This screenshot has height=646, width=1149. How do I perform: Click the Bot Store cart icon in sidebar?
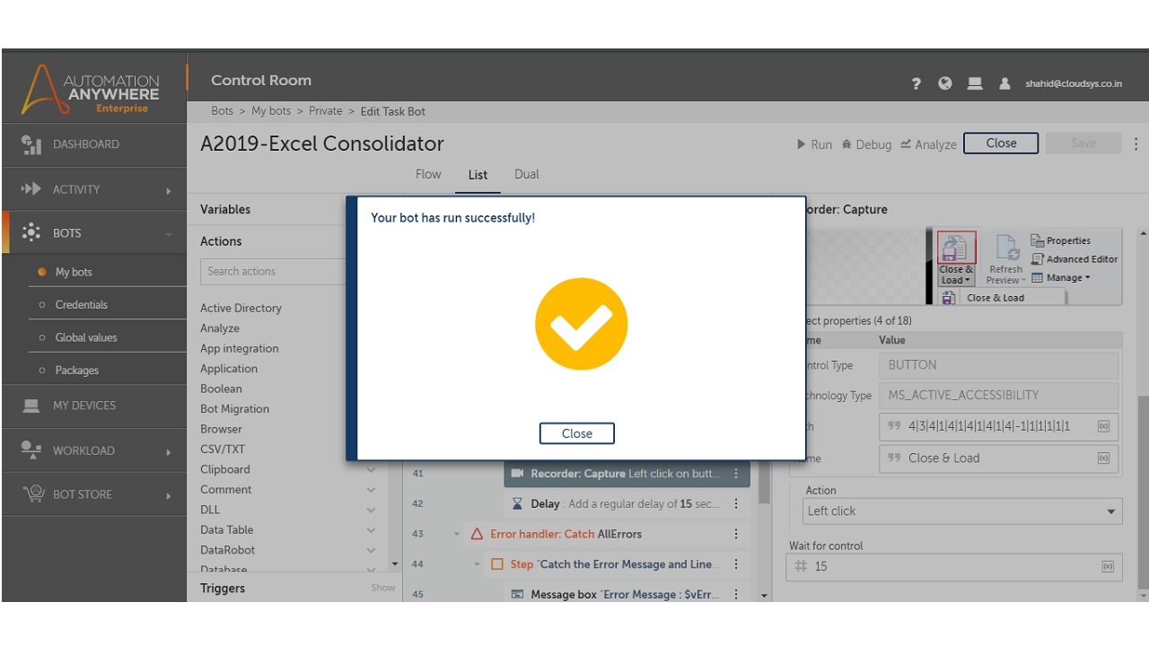[33, 493]
